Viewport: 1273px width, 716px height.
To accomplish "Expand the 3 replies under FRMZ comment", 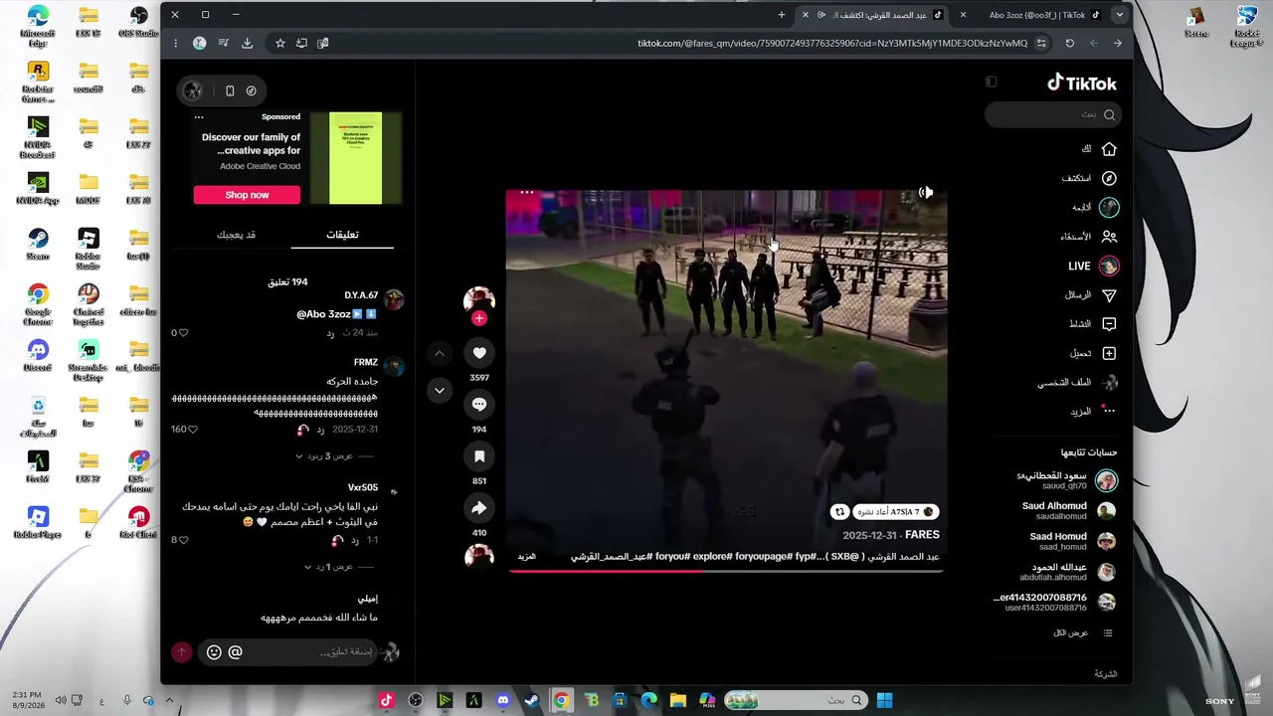I will click(324, 456).
